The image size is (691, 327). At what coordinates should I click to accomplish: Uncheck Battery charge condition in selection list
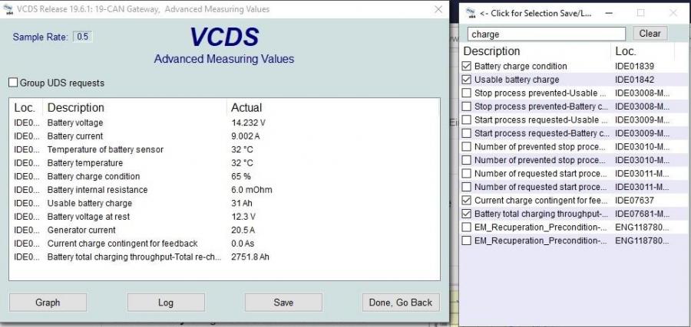click(467, 67)
